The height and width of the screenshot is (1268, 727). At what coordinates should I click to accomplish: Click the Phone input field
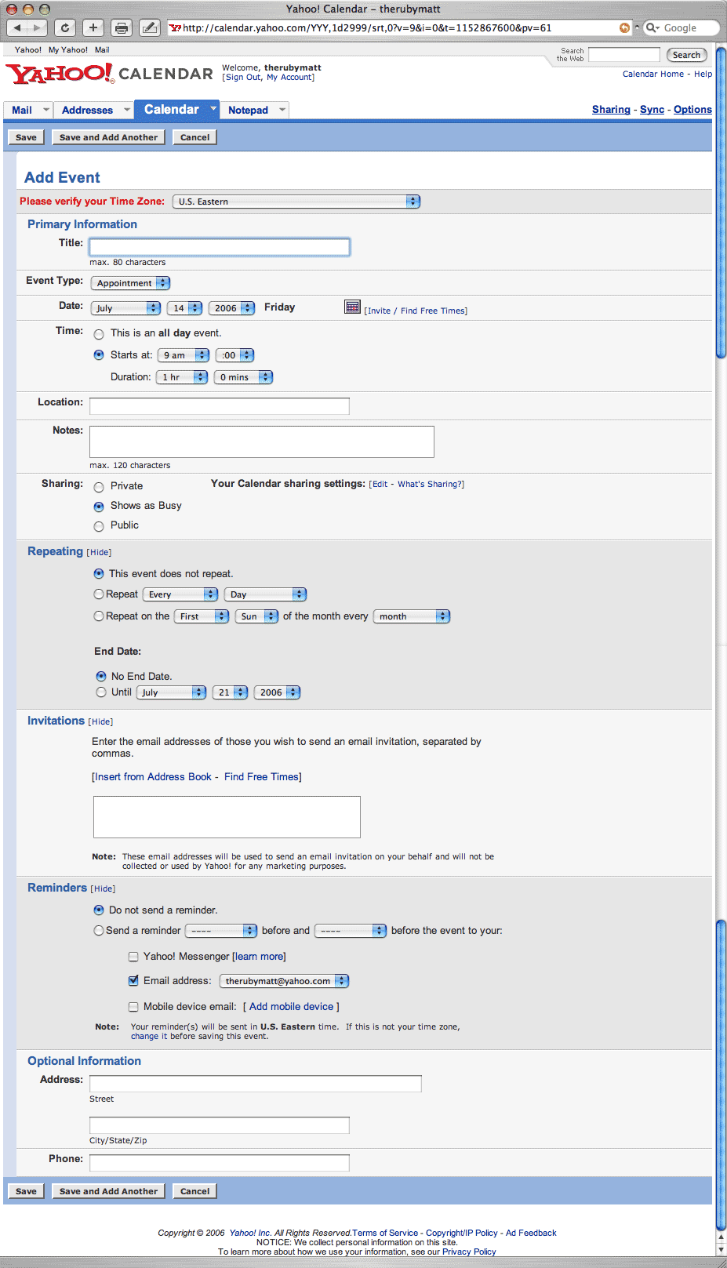[x=220, y=1163]
